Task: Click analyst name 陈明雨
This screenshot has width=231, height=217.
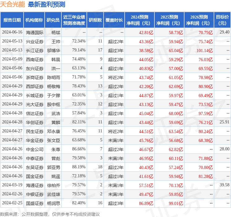Action: click(x=54, y=77)
